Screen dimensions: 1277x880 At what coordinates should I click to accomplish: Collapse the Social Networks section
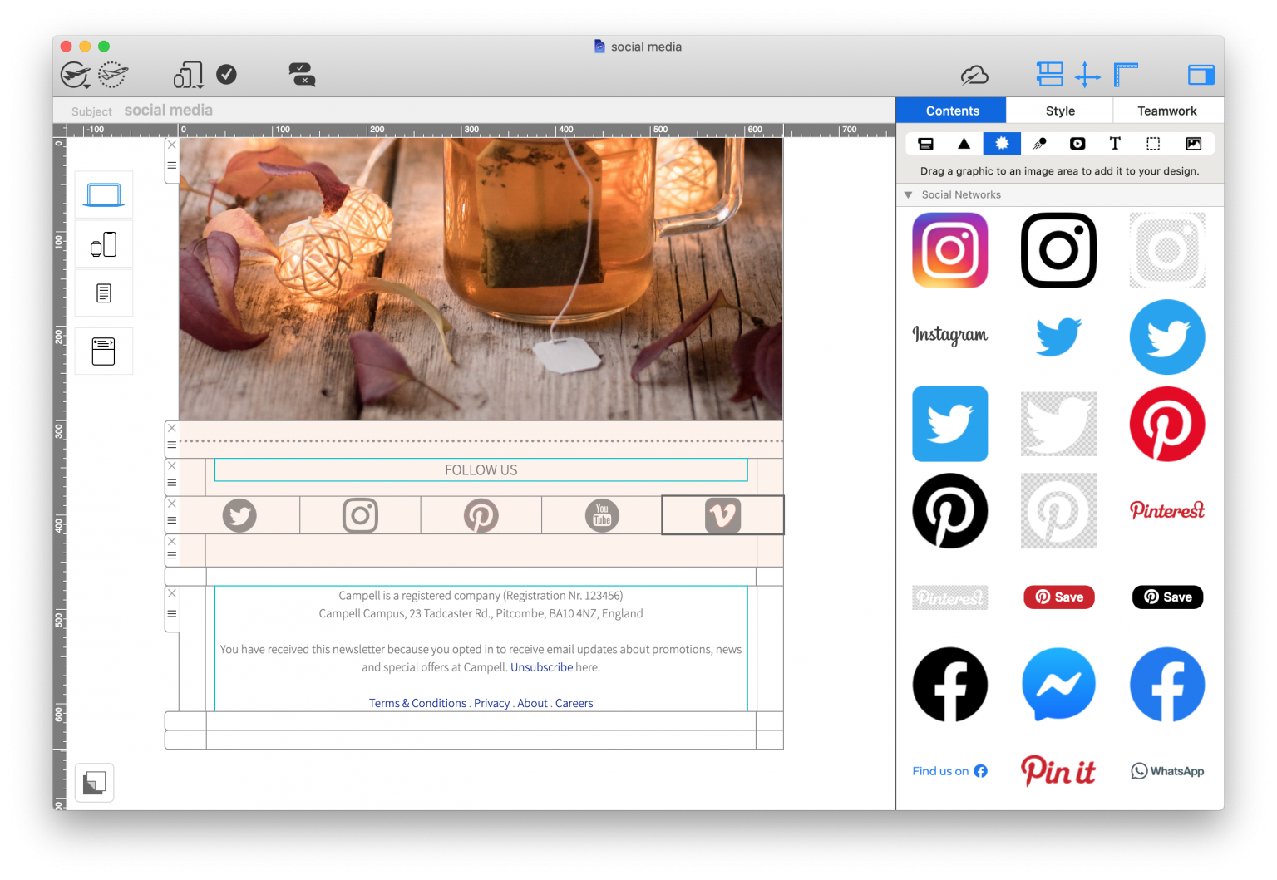tap(908, 194)
